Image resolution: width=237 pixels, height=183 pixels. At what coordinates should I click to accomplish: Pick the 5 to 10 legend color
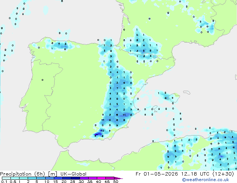pos(41,178)
